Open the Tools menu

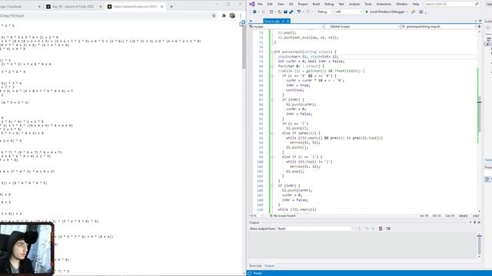point(368,4)
